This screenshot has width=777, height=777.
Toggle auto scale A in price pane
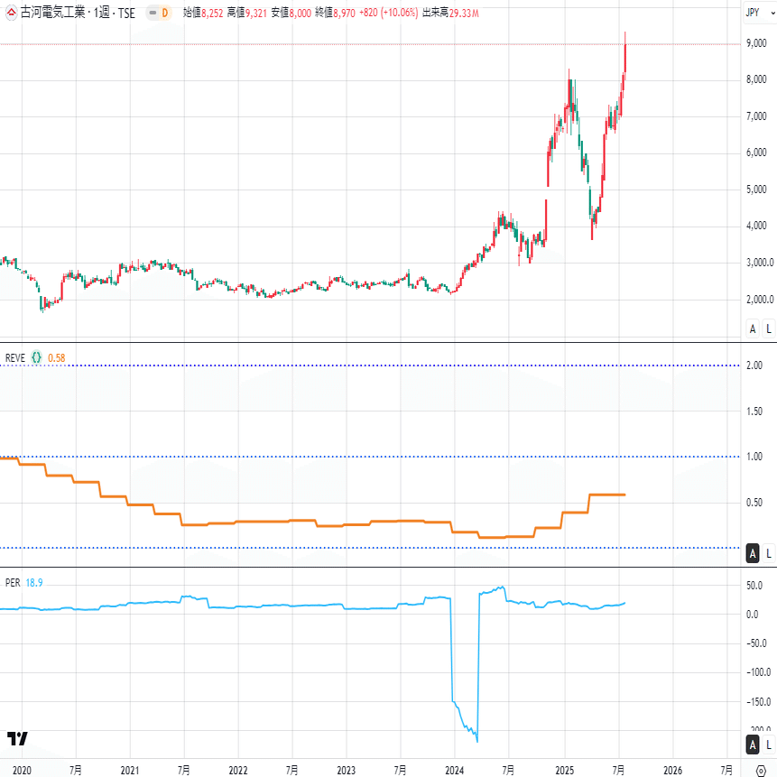click(x=753, y=328)
